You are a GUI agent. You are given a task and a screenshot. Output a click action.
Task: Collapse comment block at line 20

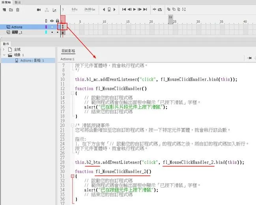click(x=73, y=125)
